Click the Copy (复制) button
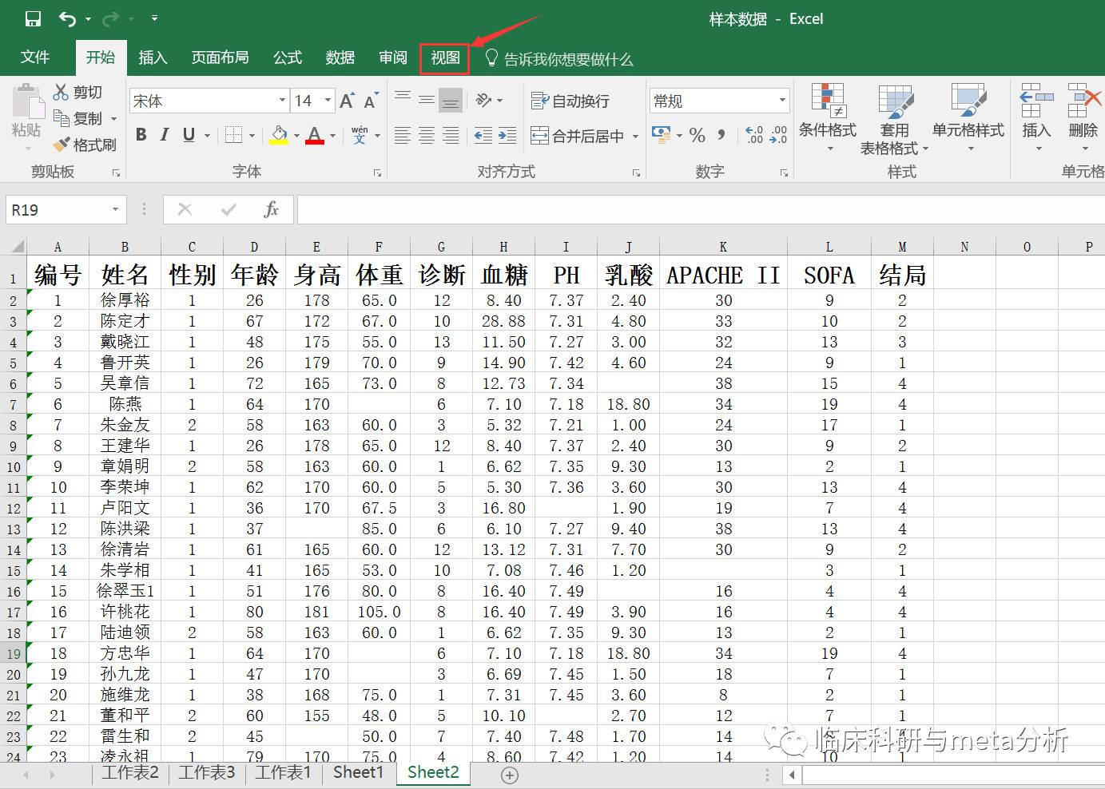The height and width of the screenshot is (789, 1105). 78,118
